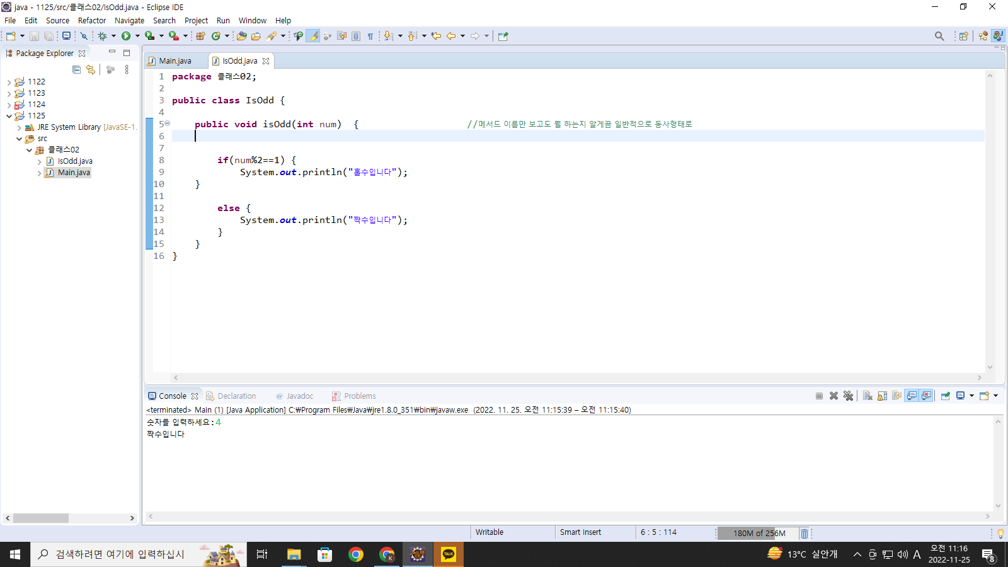The height and width of the screenshot is (567, 1008).
Task: Click the magnifier Quick Access icon
Action: (x=939, y=36)
